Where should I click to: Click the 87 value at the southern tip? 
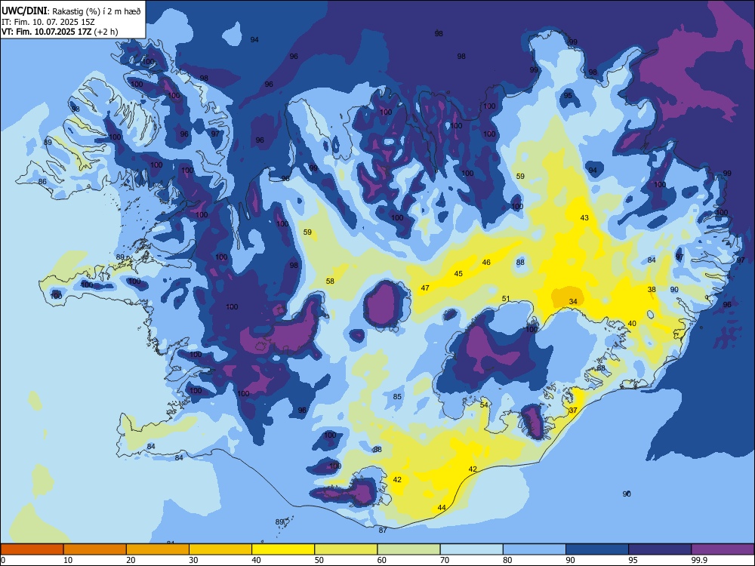coord(383,530)
